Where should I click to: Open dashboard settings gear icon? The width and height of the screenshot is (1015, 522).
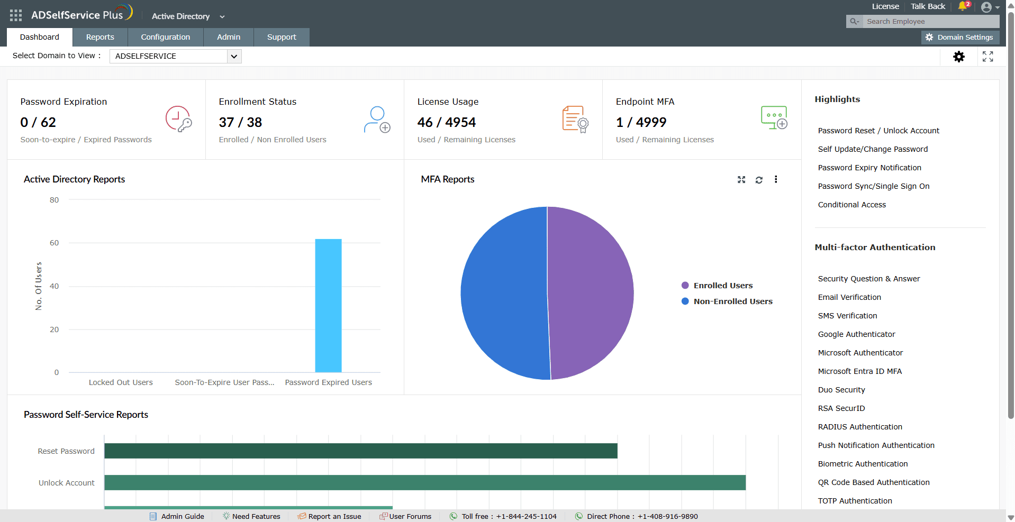point(959,57)
